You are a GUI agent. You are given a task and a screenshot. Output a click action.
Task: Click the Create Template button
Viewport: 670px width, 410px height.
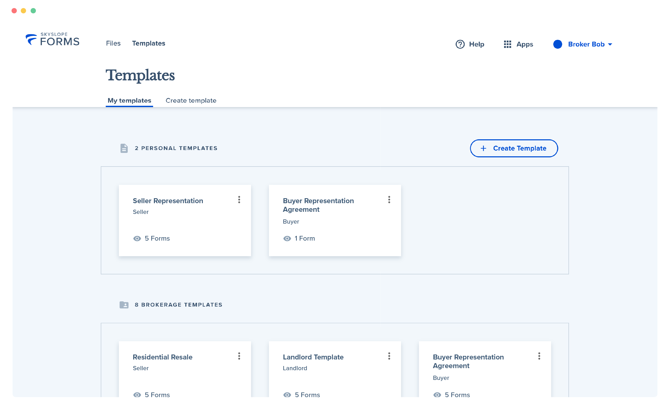[x=514, y=148]
